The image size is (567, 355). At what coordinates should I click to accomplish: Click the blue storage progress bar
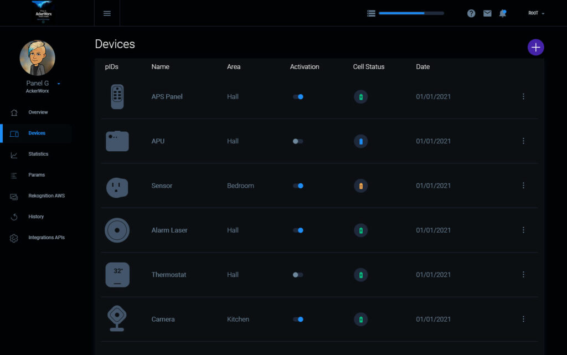411,13
